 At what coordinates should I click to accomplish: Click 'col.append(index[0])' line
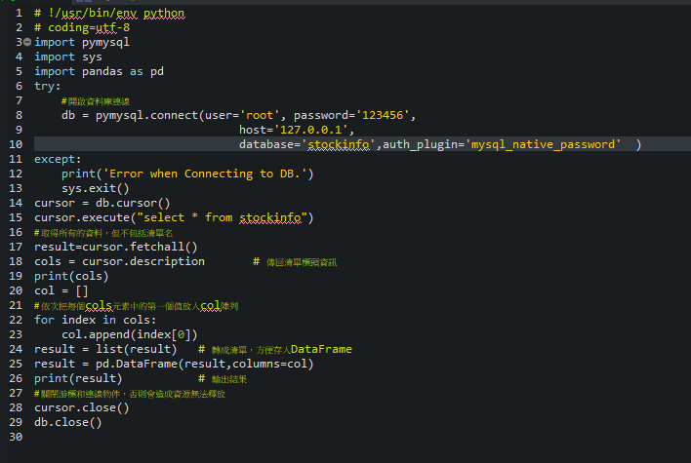[130, 334]
